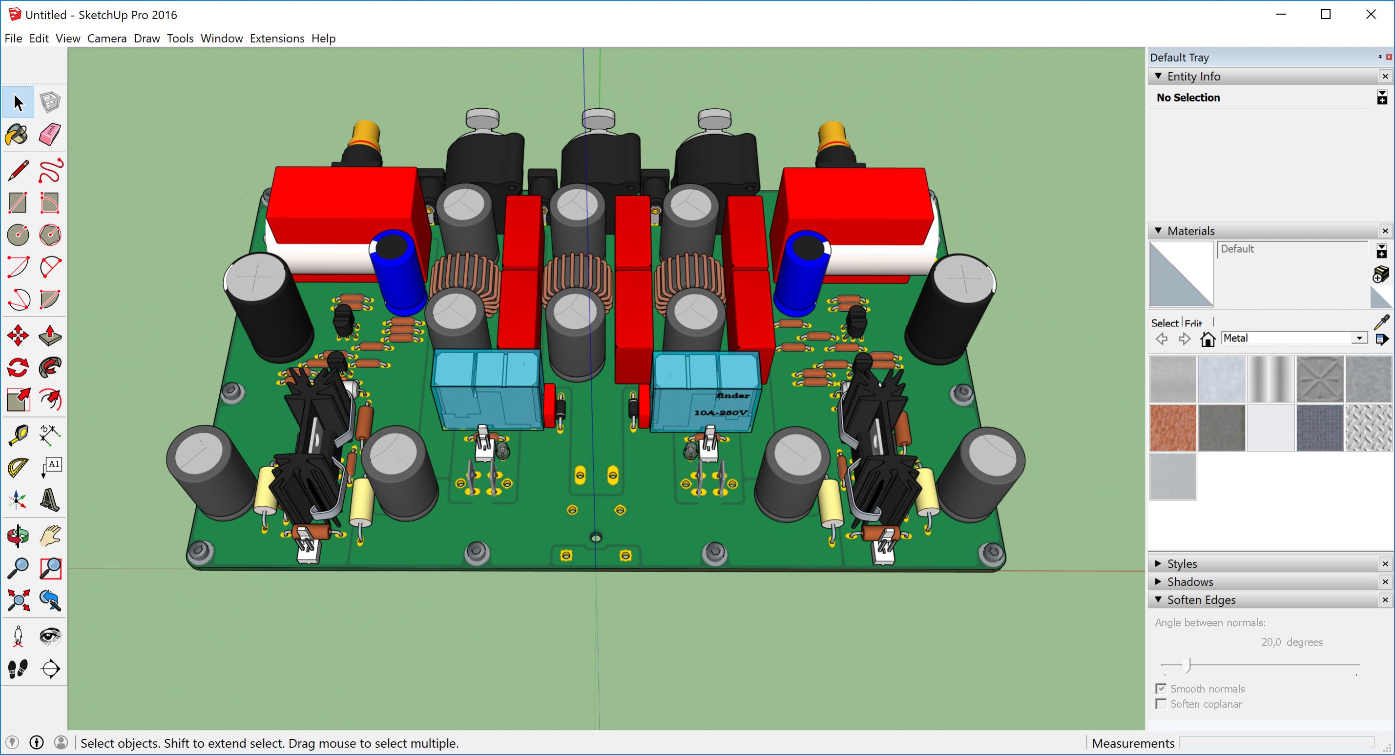Click the Default material name field

[x=1292, y=249]
